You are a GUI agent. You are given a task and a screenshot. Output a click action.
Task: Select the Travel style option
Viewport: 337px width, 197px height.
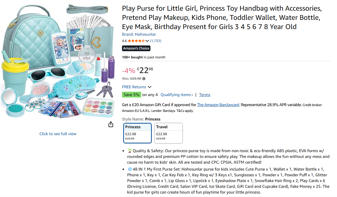point(168,133)
